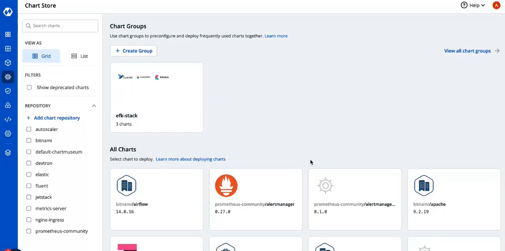Click the Devtron logo icon
The image size is (505, 251).
(8, 12)
